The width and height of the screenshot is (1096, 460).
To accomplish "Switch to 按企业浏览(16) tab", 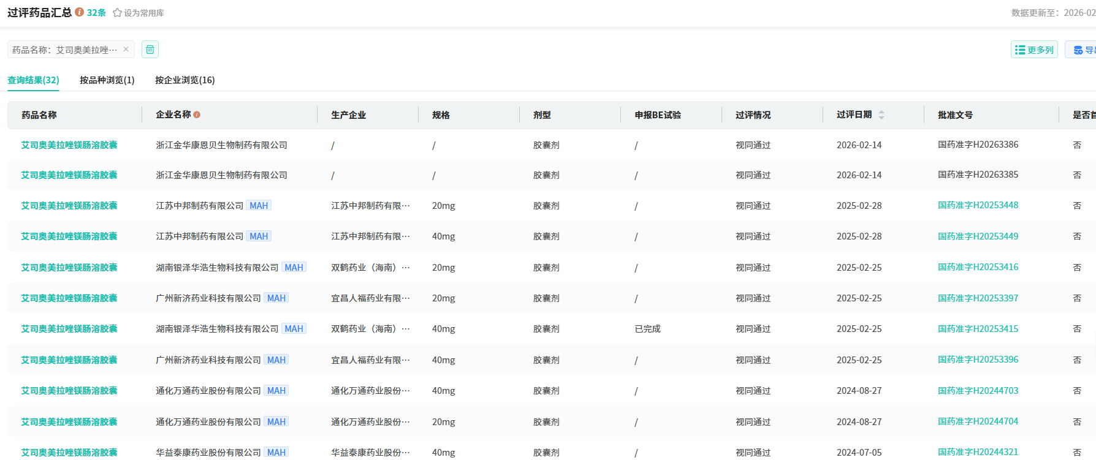I will 185,80.
